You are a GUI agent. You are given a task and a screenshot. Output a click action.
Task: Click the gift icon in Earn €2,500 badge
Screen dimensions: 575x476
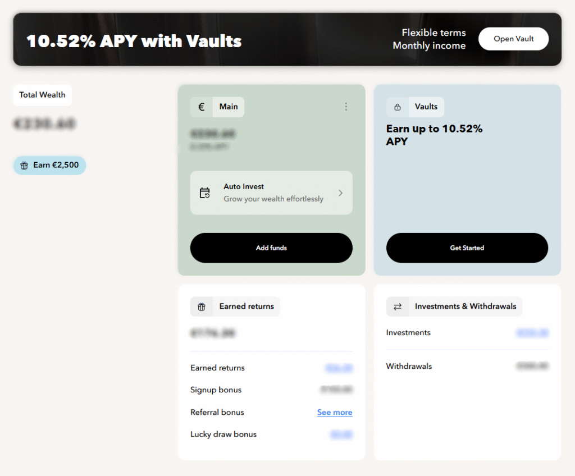pos(24,166)
